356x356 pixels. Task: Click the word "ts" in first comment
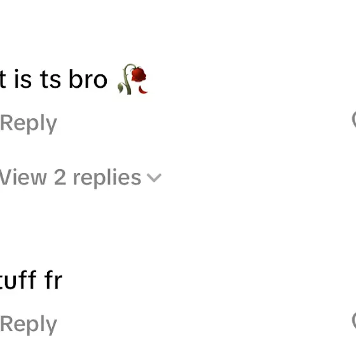pos(51,79)
